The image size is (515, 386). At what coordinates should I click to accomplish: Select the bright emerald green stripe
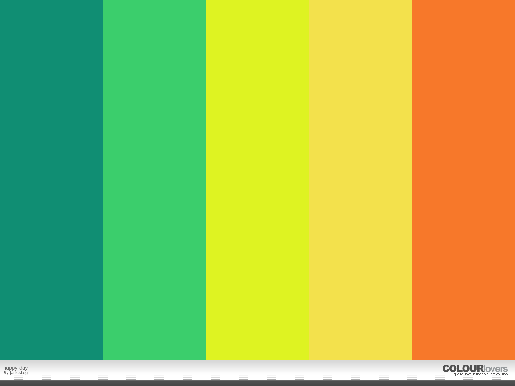pos(154,180)
